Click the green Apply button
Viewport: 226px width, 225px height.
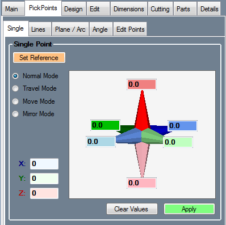click(189, 209)
